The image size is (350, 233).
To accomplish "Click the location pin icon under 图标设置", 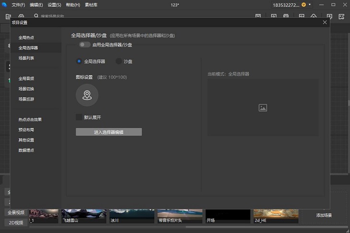I will (x=87, y=95).
